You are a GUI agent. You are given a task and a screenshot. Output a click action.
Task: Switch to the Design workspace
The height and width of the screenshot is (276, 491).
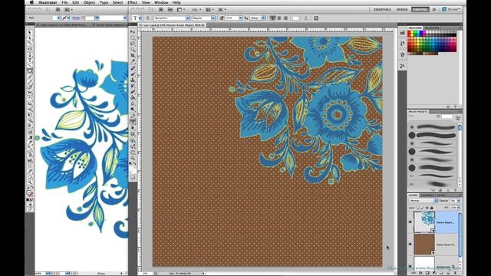[402, 9]
